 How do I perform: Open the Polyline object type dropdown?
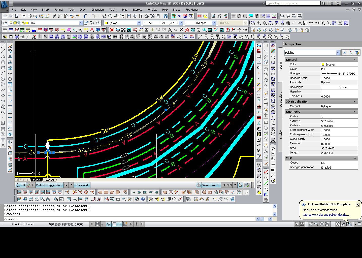click(338, 53)
